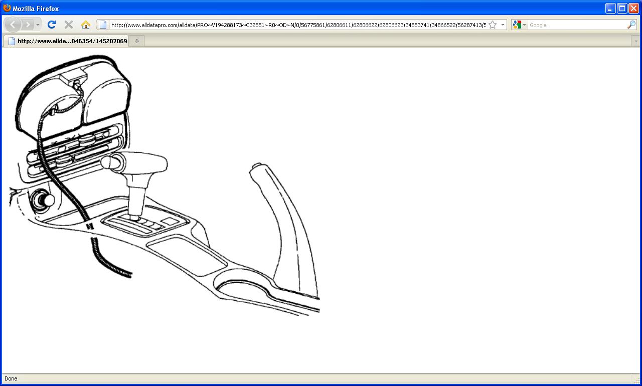Screen dimensions: 642x386
Task: Go forward to the next page
Action: 28,25
